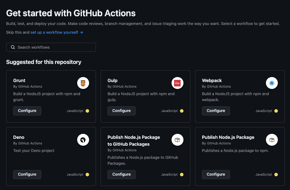
Task: Configure the Deno workflow
Action: [27, 174]
